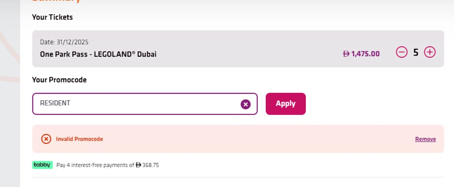Image resolution: width=454 pixels, height=187 pixels.
Task: Click the Invalid Promocode error message text
Action: pyautogui.click(x=79, y=139)
